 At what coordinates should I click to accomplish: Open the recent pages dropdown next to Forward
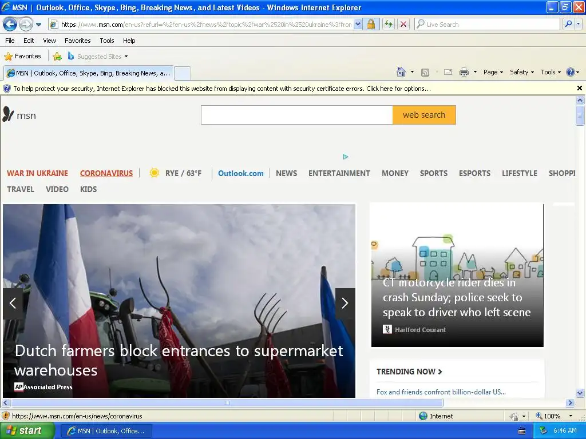[x=38, y=25]
